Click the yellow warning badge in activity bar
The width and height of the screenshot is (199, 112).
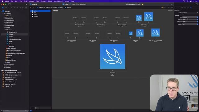[143, 4]
